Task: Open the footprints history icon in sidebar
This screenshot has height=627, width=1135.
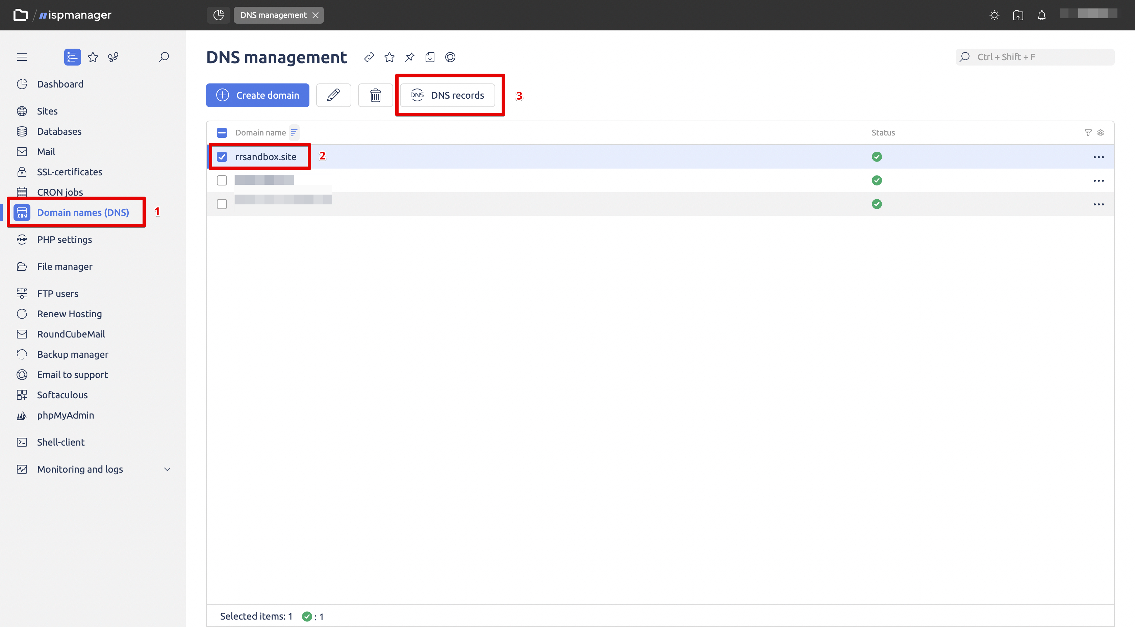Action: pos(113,57)
